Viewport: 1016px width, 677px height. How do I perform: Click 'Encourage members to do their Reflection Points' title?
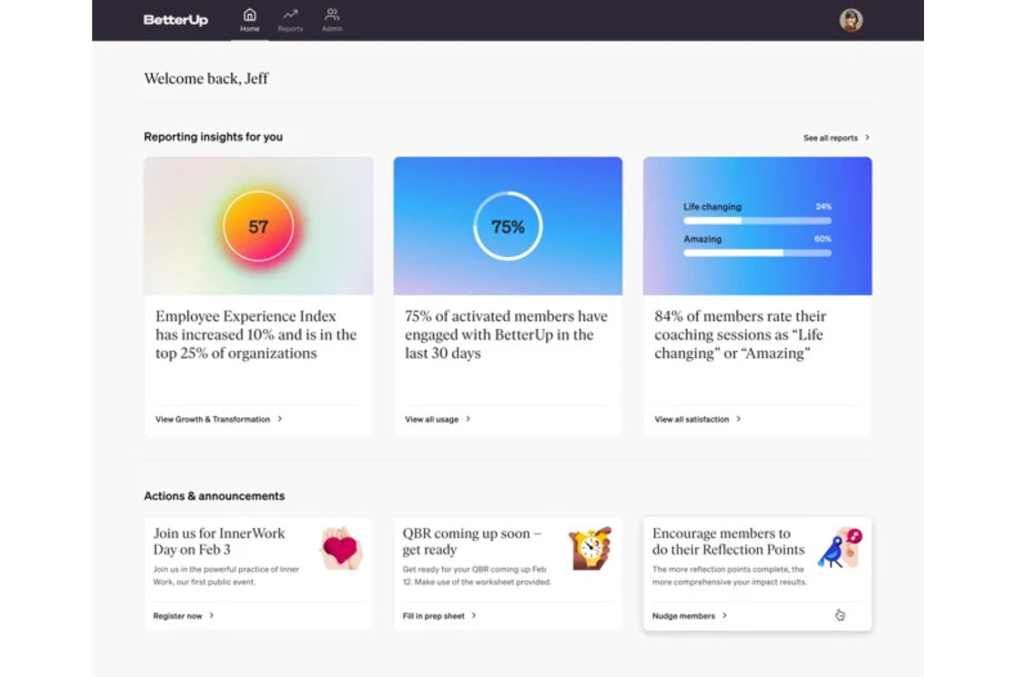pos(728,541)
